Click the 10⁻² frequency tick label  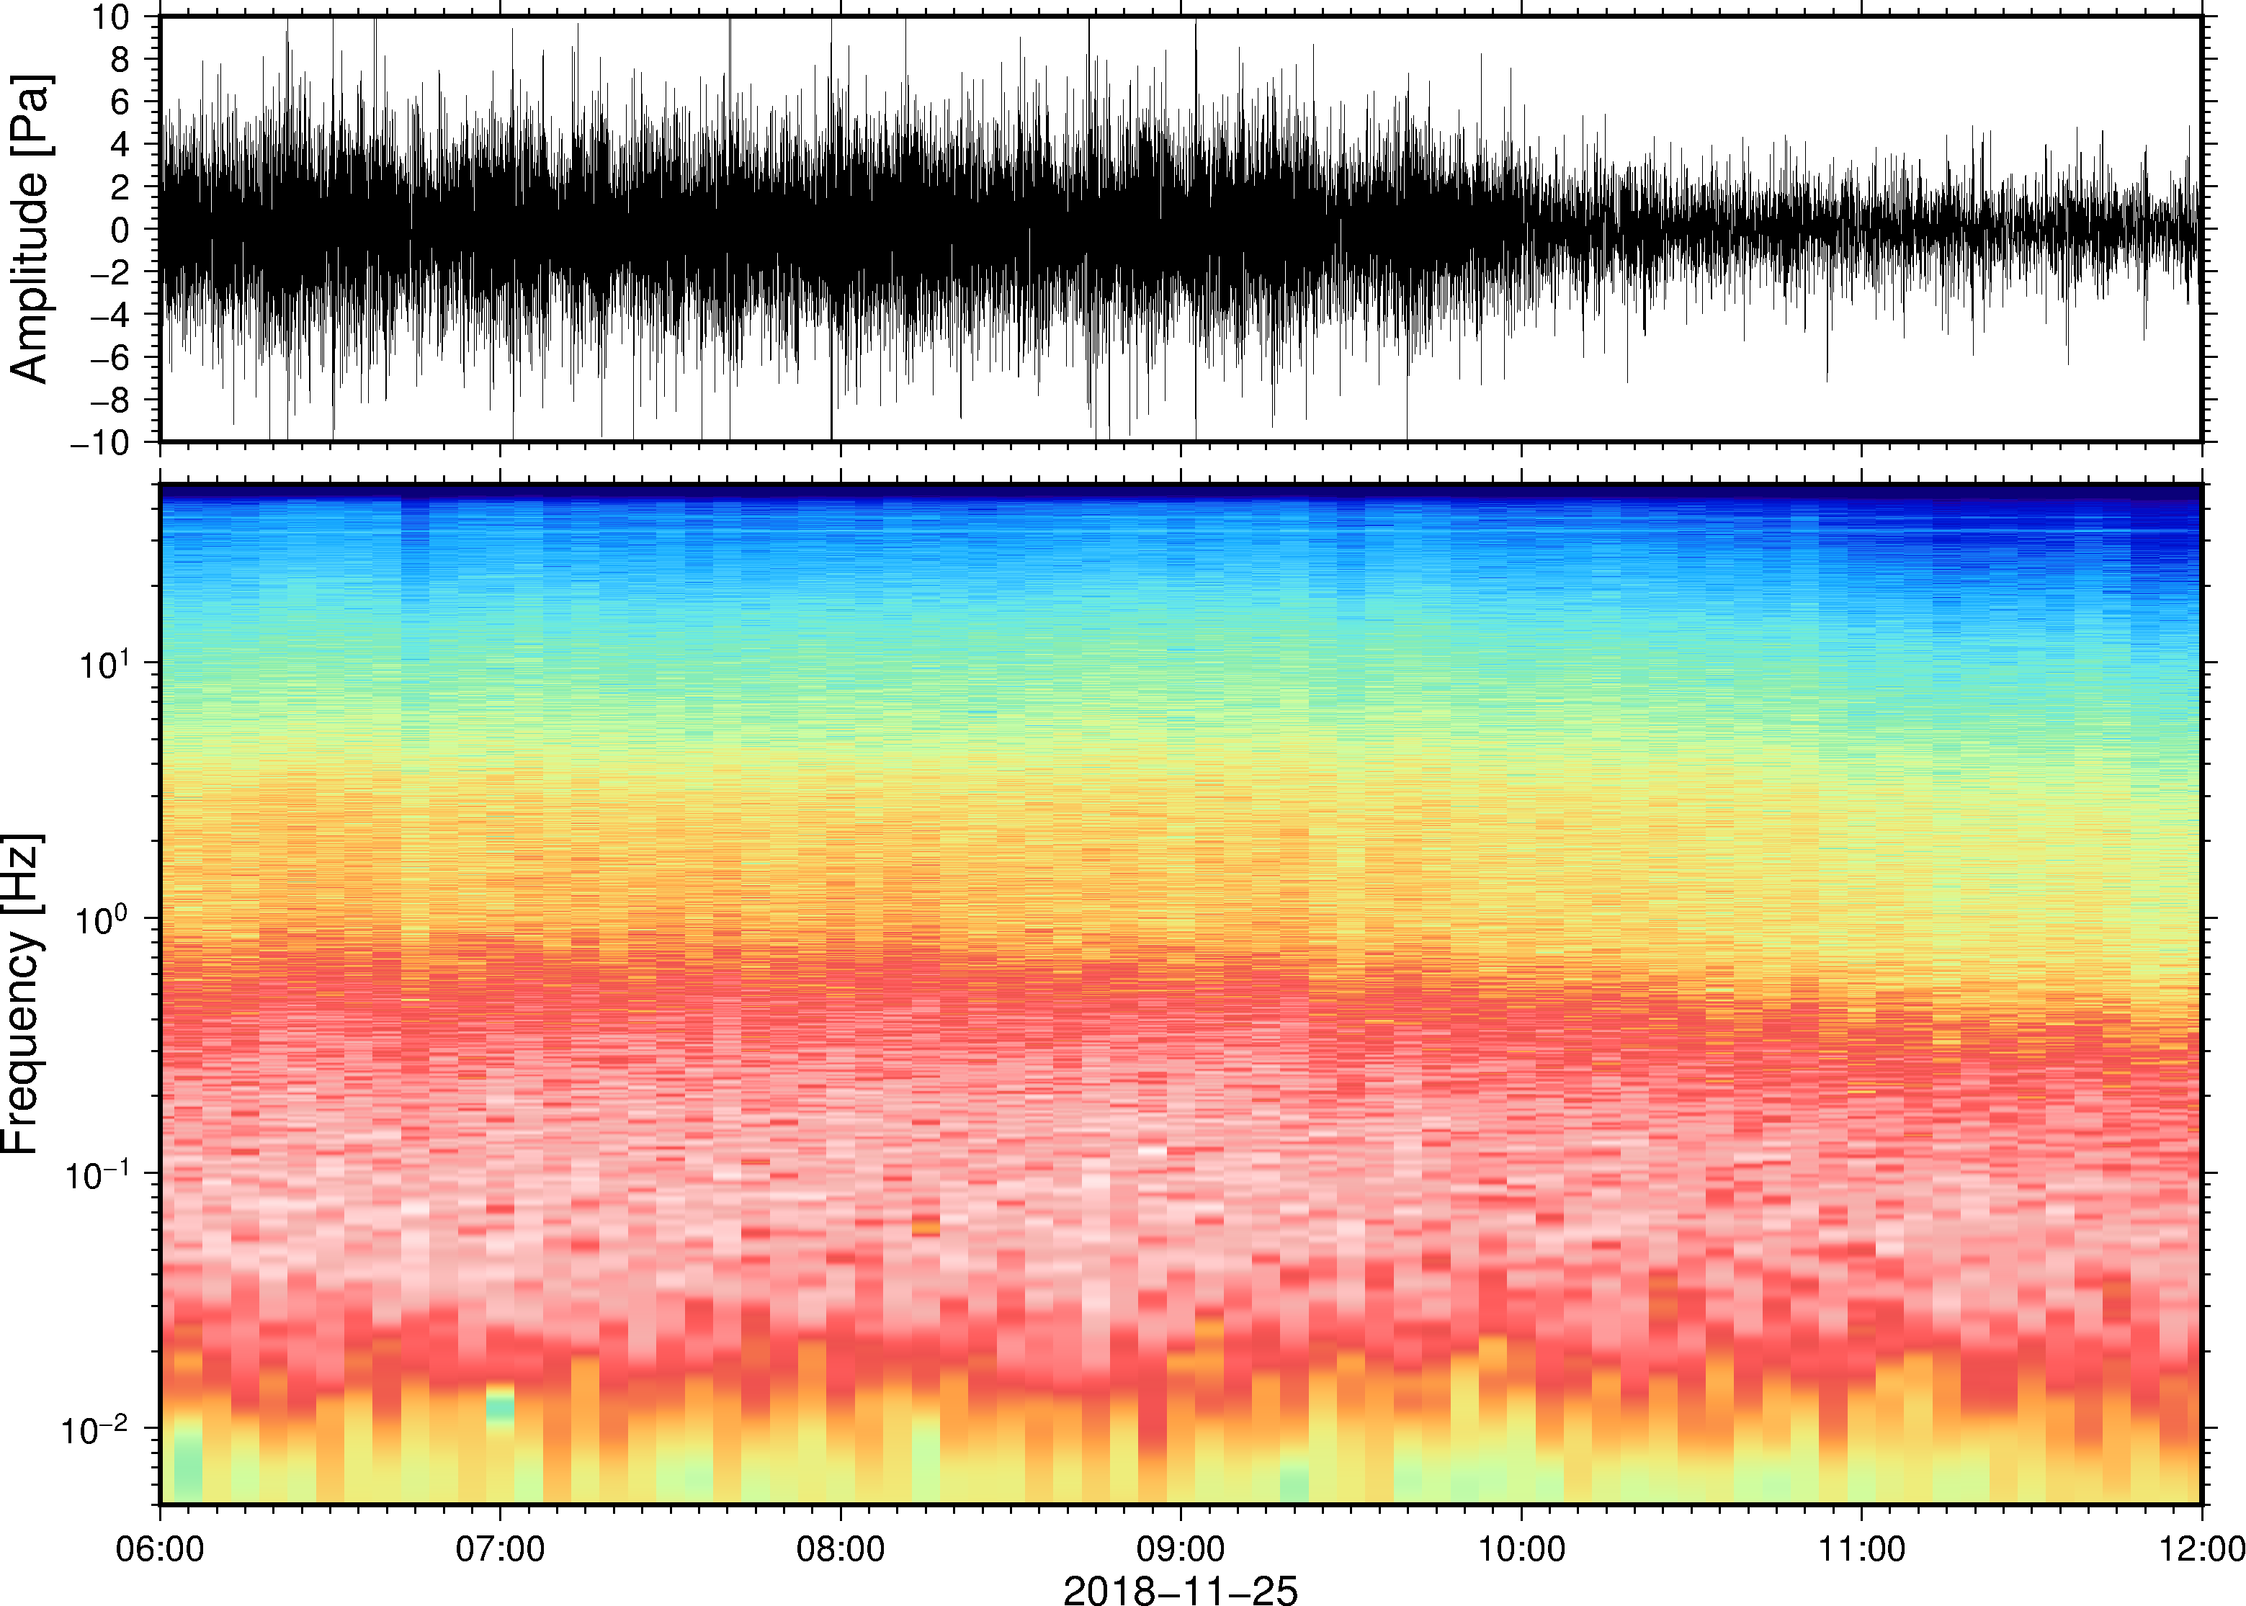point(96,1428)
